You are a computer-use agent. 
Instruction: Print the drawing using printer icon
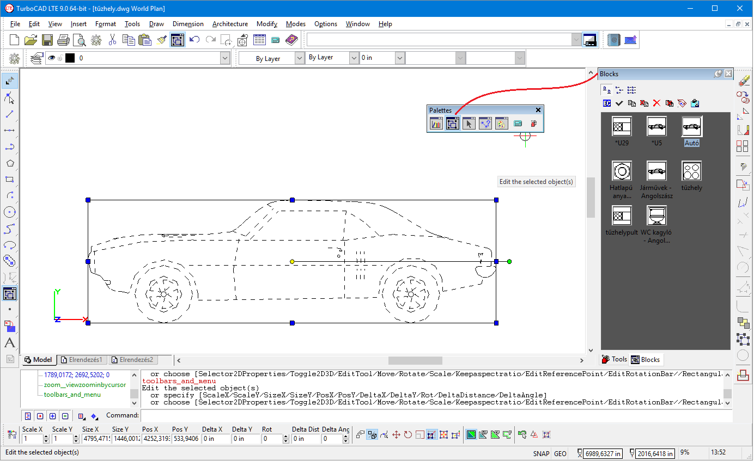click(x=64, y=40)
